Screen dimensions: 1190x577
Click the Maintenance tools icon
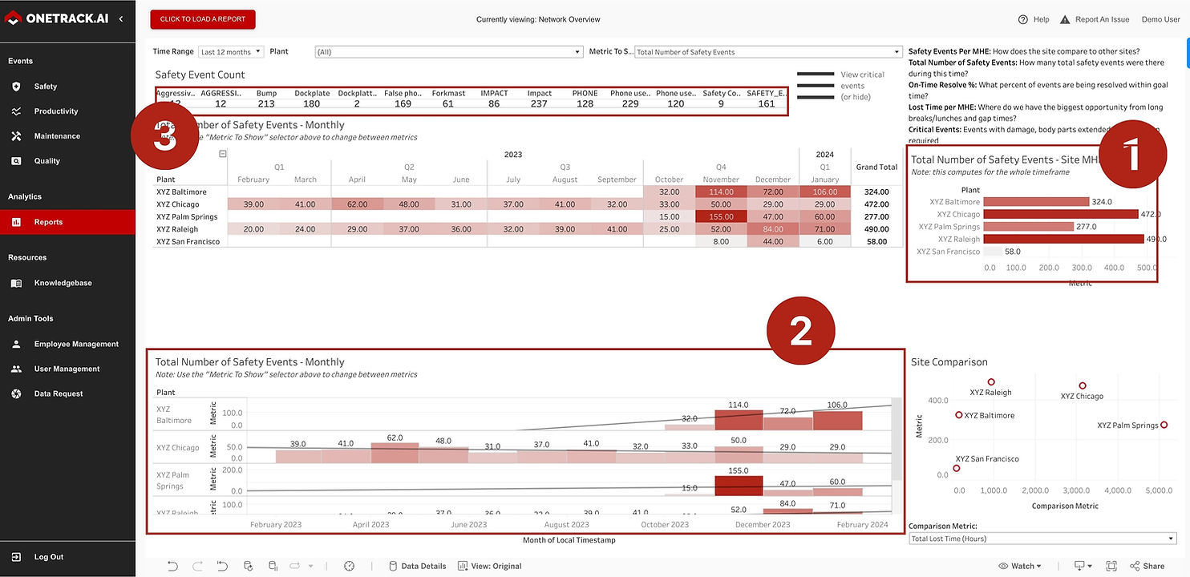(16, 136)
